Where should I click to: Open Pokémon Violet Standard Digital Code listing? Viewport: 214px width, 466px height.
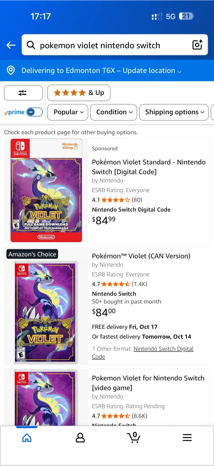pyautogui.click(x=148, y=167)
